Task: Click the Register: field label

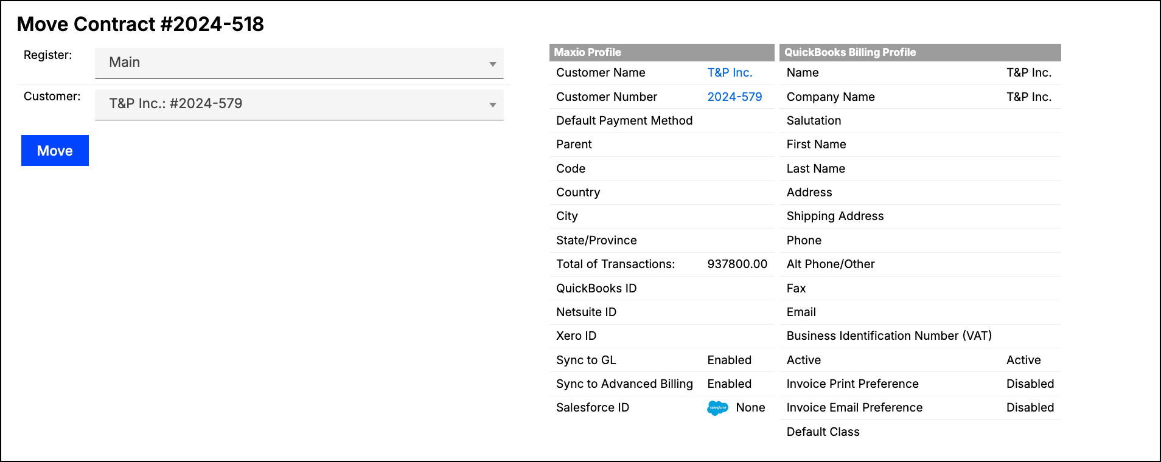Action: pos(47,55)
